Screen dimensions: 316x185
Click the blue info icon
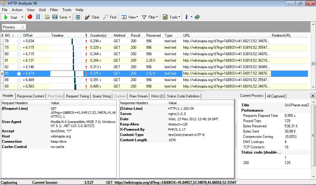pos(187,17)
